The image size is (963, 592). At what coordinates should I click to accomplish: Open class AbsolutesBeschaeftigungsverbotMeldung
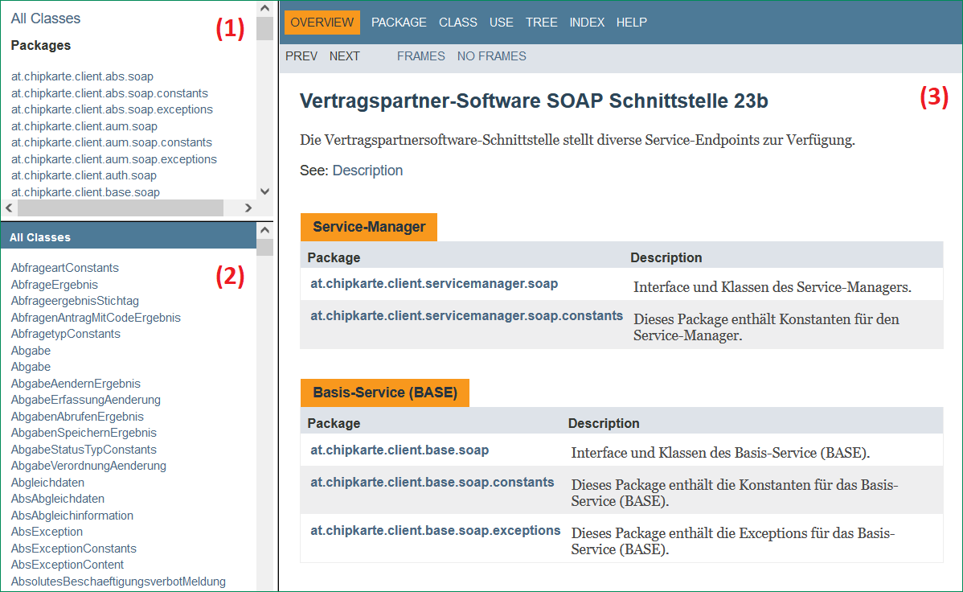pyautogui.click(x=118, y=581)
